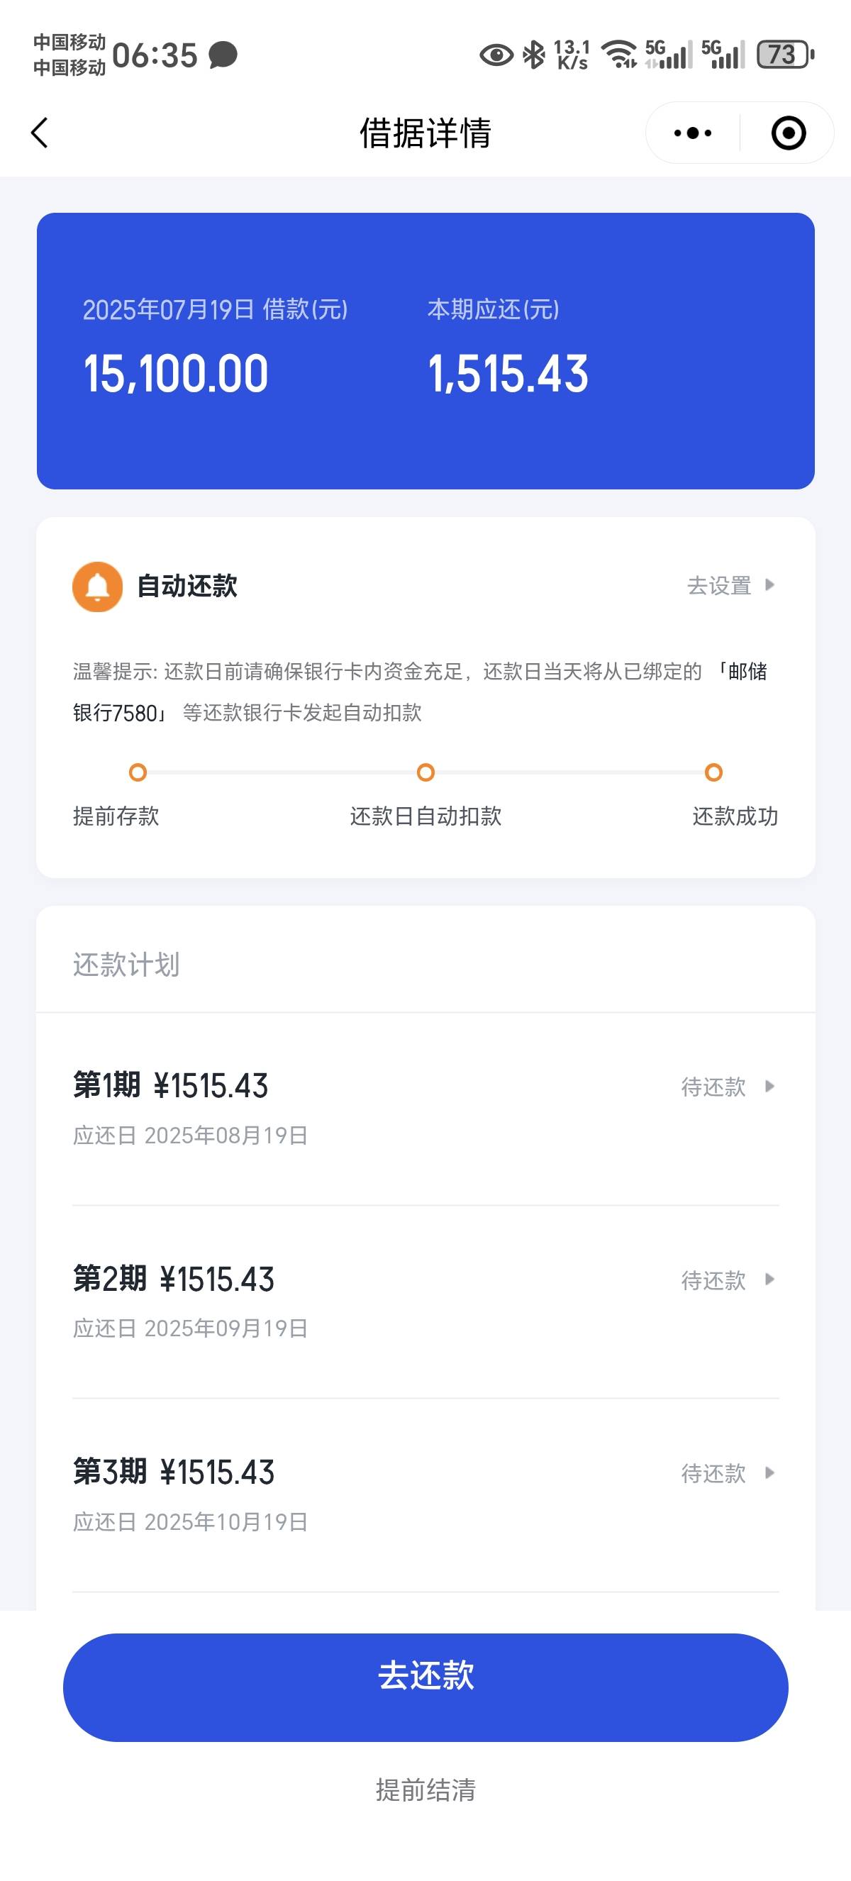
Task: Expand 第3期 待还款 arrow
Action: pos(769,1473)
